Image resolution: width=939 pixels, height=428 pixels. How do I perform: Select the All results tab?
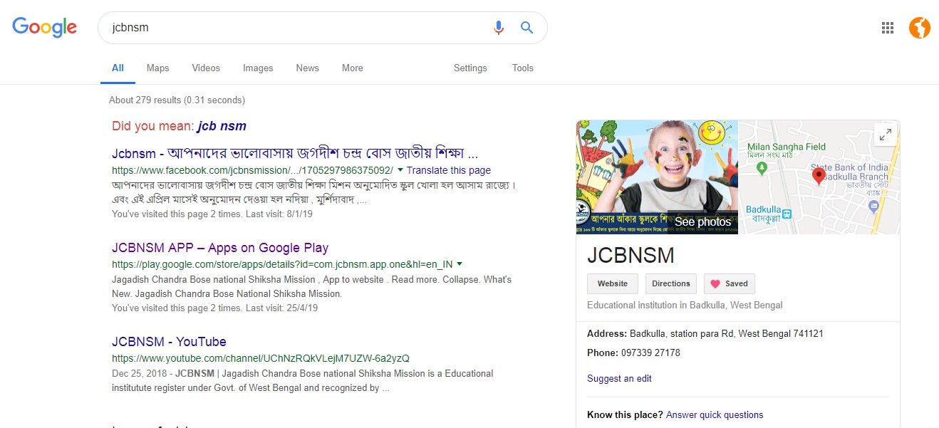click(x=118, y=68)
